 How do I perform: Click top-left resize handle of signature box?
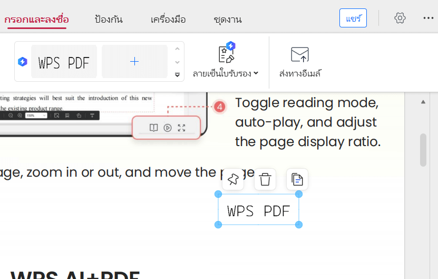218,194
